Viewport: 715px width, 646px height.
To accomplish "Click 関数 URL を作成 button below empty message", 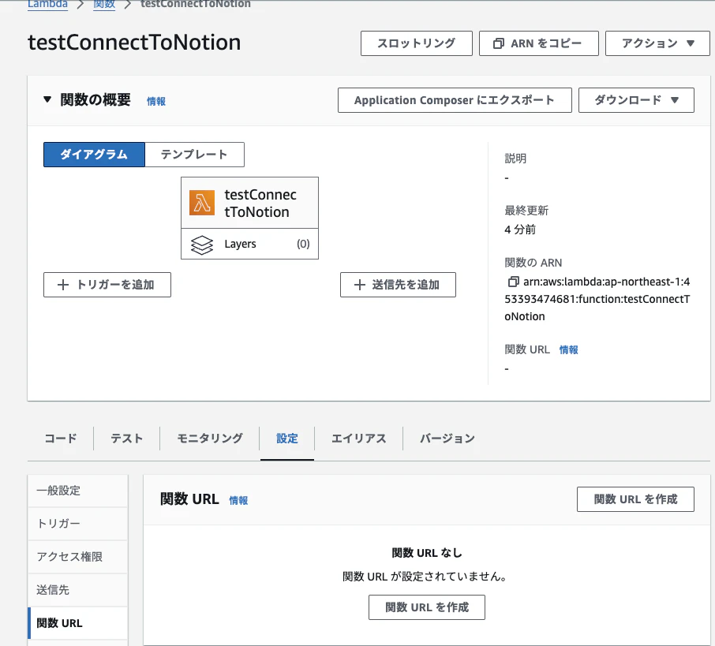I will pos(427,607).
